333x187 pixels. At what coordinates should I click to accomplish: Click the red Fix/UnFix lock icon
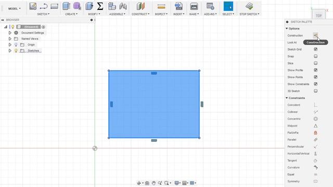pos(316,133)
